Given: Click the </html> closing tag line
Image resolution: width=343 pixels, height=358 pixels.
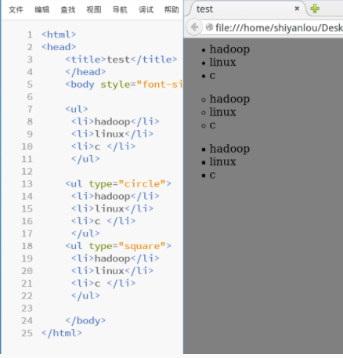Looking at the screenshot, I should (62, 333).
